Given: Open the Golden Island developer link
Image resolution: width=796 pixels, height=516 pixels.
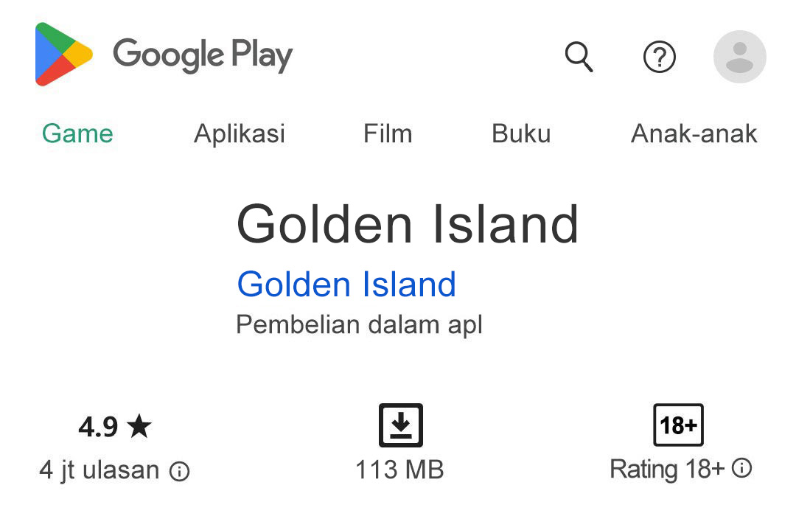Looking at the screenshot, I should click(x=346, y=284).
